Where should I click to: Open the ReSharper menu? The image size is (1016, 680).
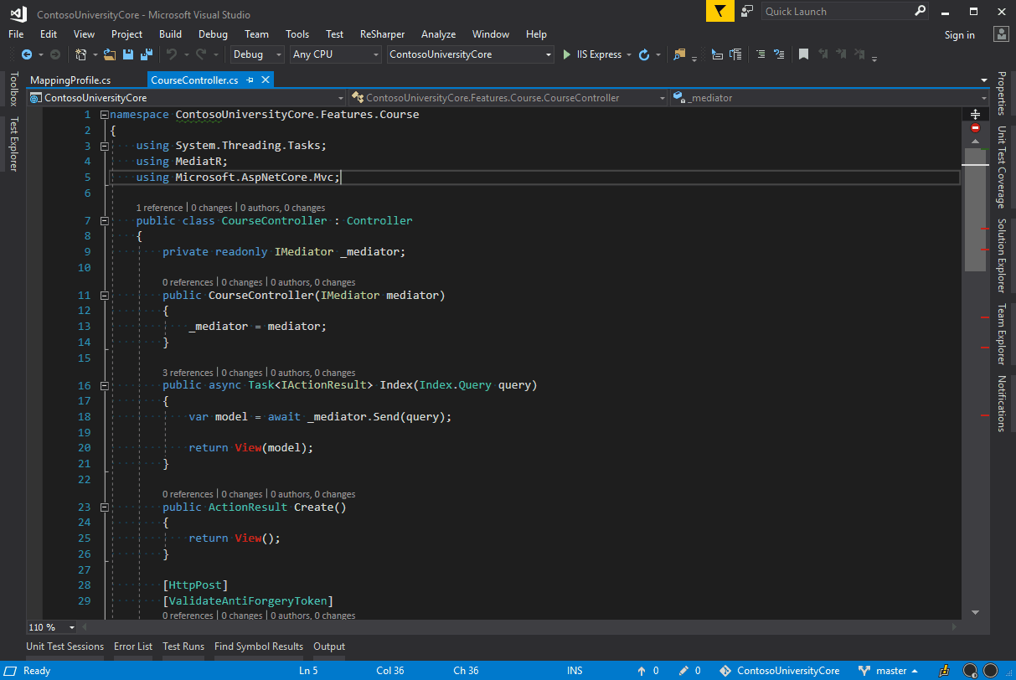click(x=382, y=34)
